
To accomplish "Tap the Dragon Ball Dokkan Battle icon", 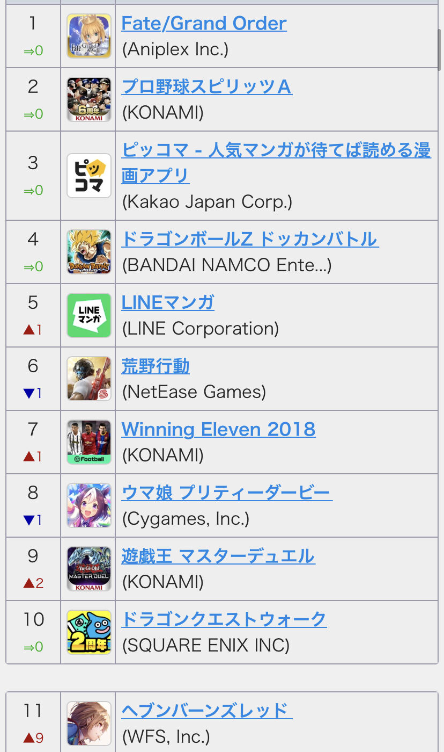I will (89, 252).
